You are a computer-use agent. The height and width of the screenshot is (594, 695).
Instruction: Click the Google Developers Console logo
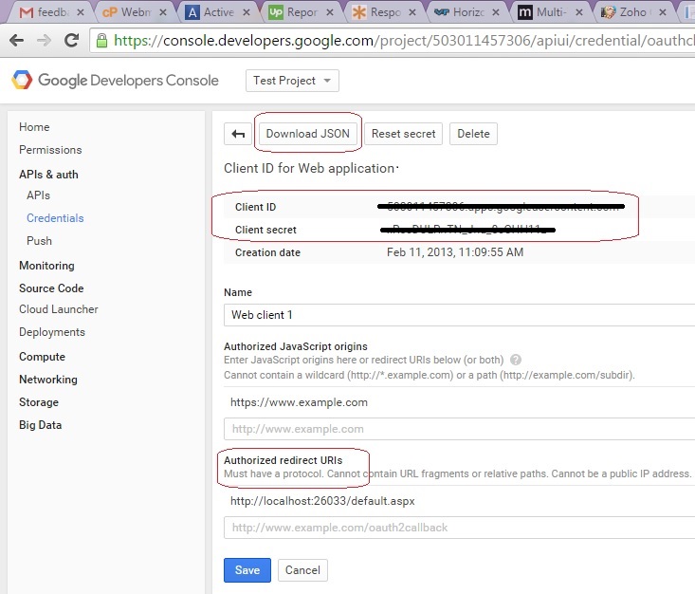pos(115,81)
